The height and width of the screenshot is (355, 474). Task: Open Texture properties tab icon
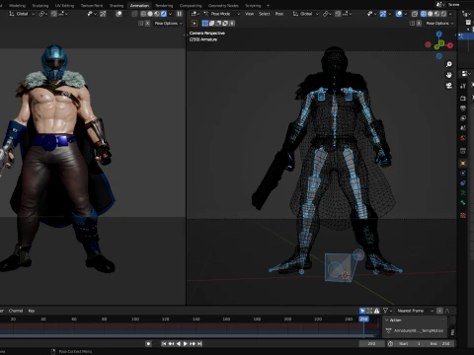click(x=463, y=215)
